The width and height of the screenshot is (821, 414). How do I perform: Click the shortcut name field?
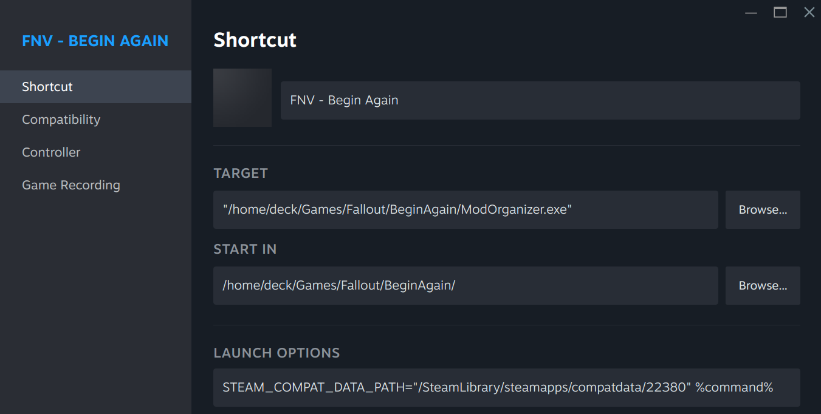pos(540,100)
